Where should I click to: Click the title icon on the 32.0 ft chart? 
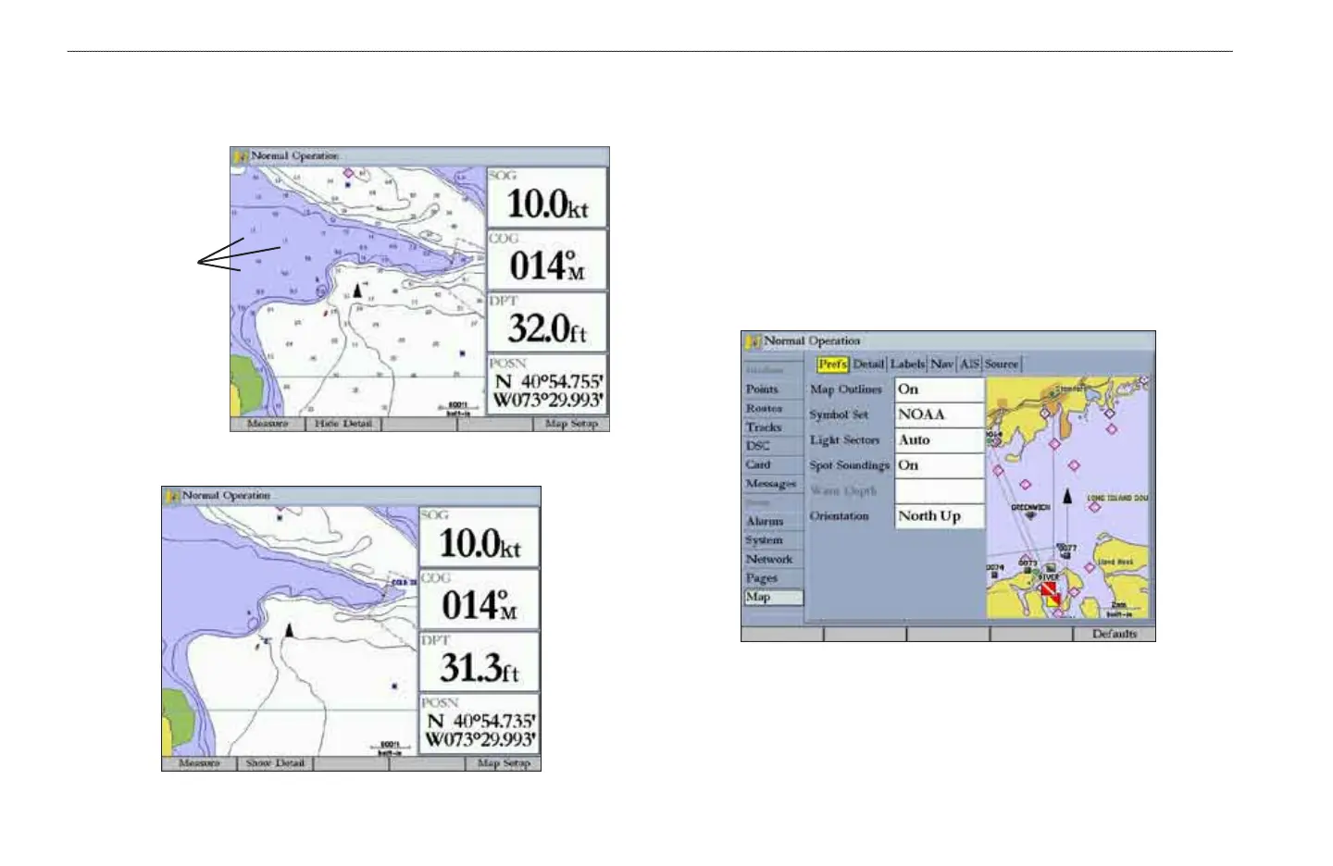[241, 156]
